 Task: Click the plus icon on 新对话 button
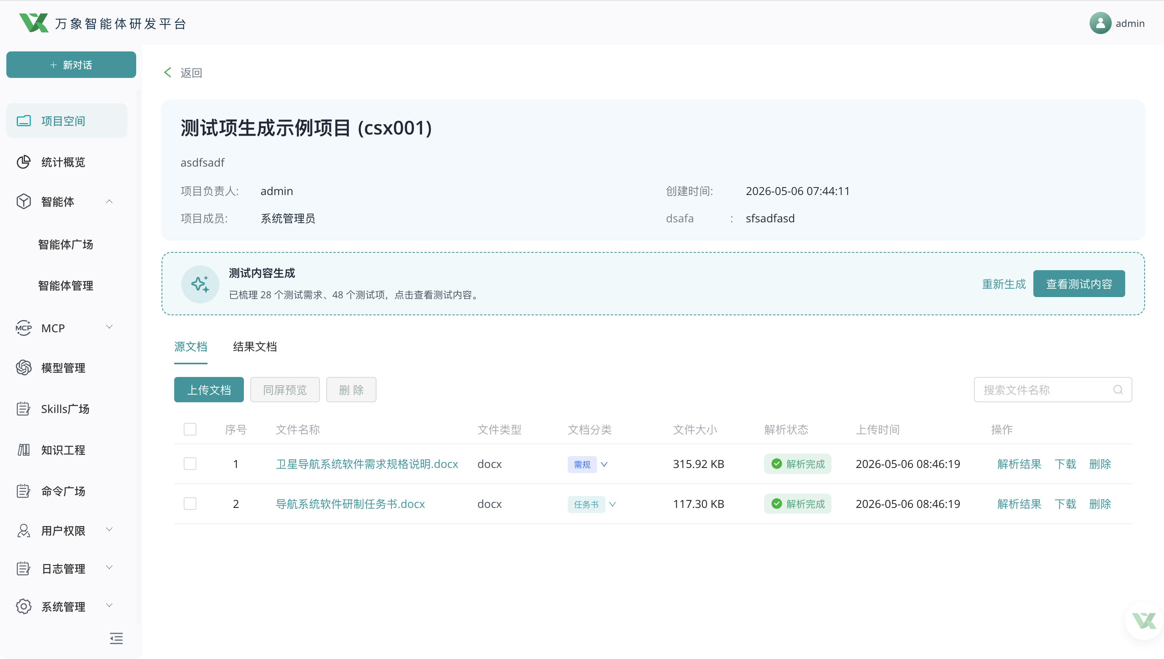click(53, 65)
